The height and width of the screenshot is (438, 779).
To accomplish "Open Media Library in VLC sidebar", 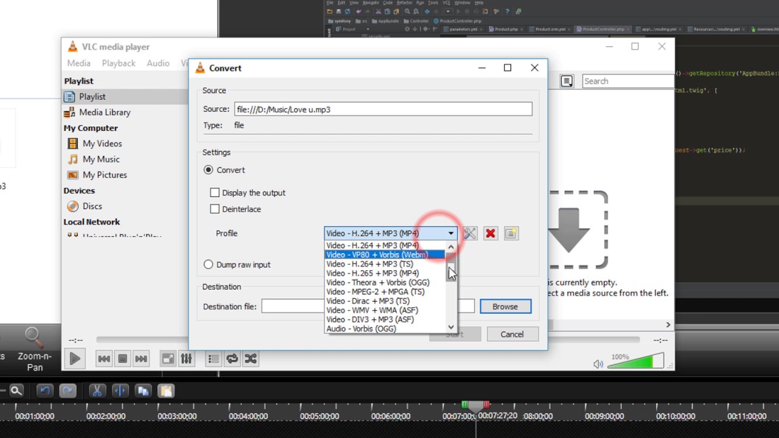I will pos(105,113).
